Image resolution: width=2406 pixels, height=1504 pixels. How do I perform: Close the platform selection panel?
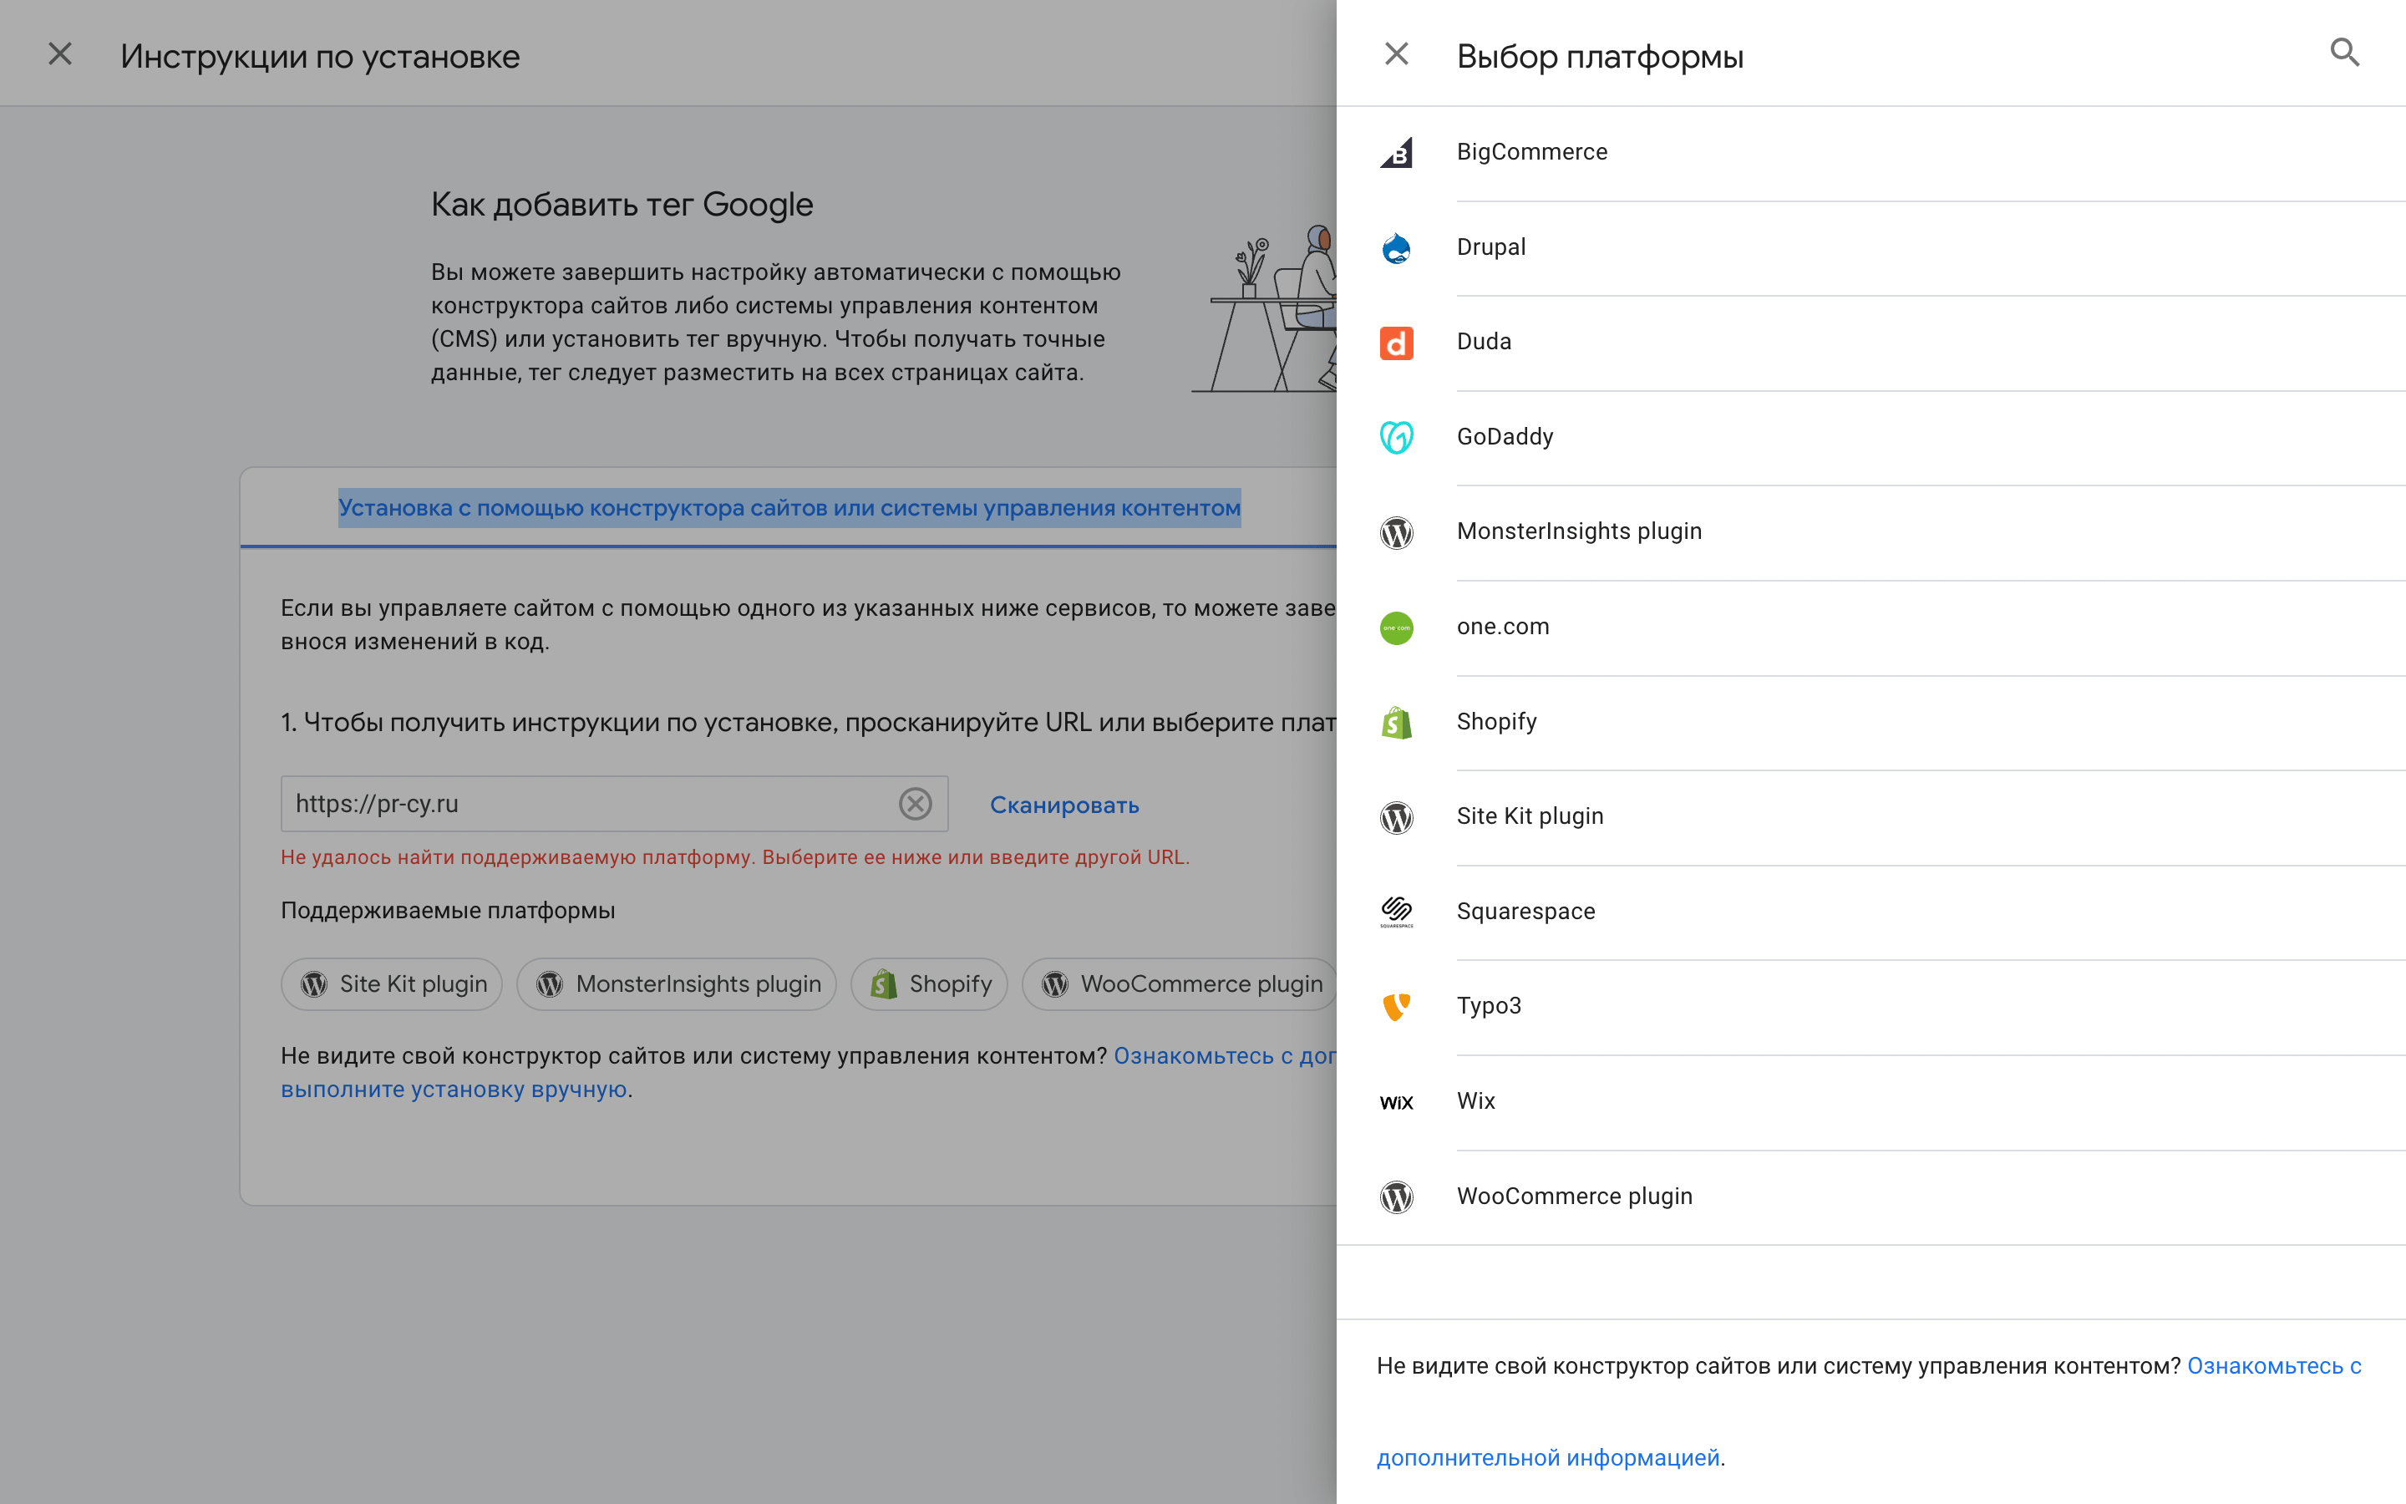click(x=1396, y=53)
